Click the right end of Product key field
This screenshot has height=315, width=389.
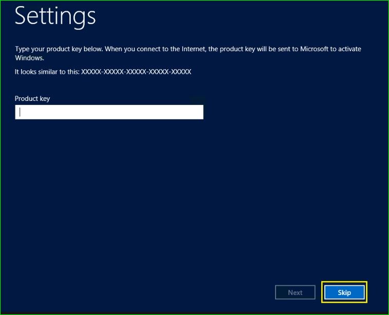(x=198, y=112)
